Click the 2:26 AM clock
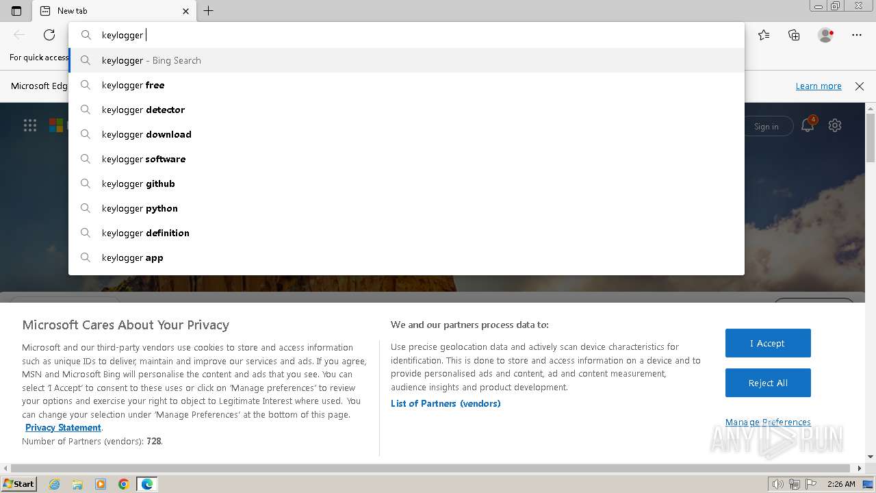Image resolution: width=876 pixels, height=493 pixels. click(841, 484)
